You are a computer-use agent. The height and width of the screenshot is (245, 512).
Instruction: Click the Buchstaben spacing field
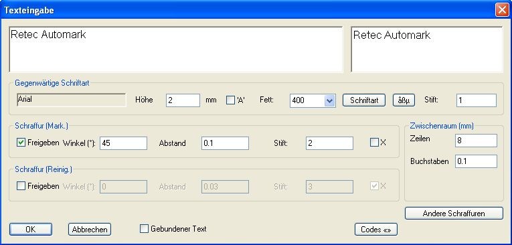476,161
